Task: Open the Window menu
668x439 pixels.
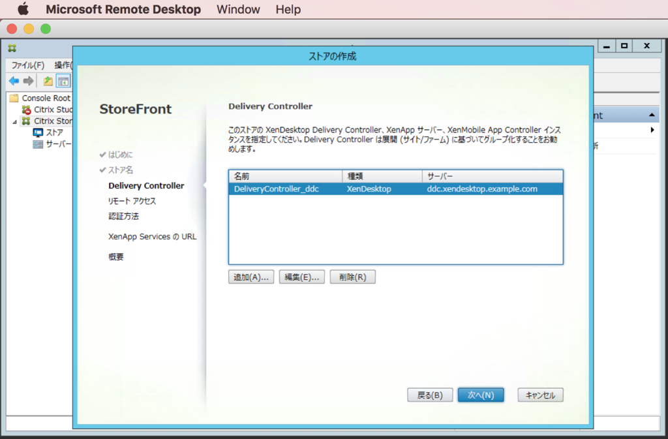Action: pyautogui.click(x=238, y=9)
